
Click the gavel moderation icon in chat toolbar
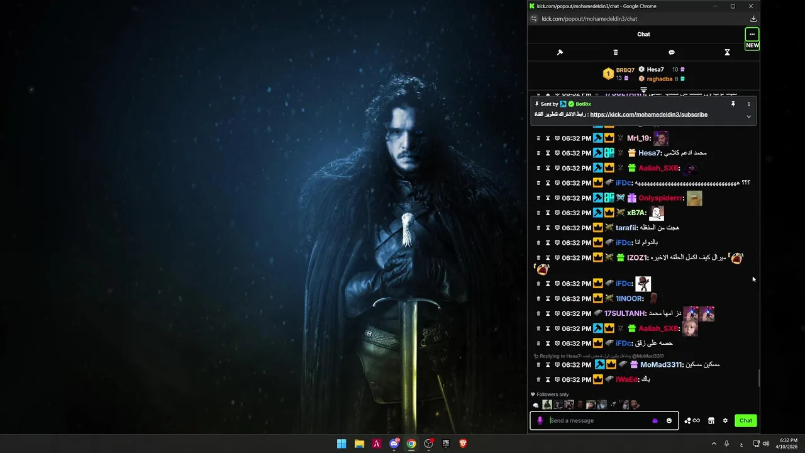560,52
